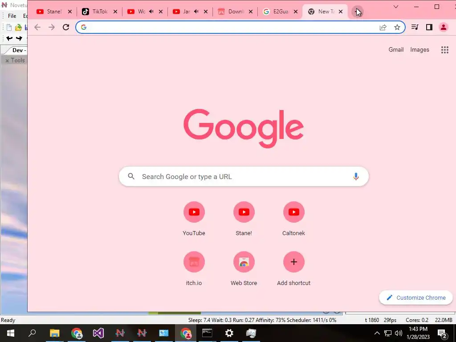Open the network icon in system tray
Screen dimensions: 456x342
[x=388, y=333]
